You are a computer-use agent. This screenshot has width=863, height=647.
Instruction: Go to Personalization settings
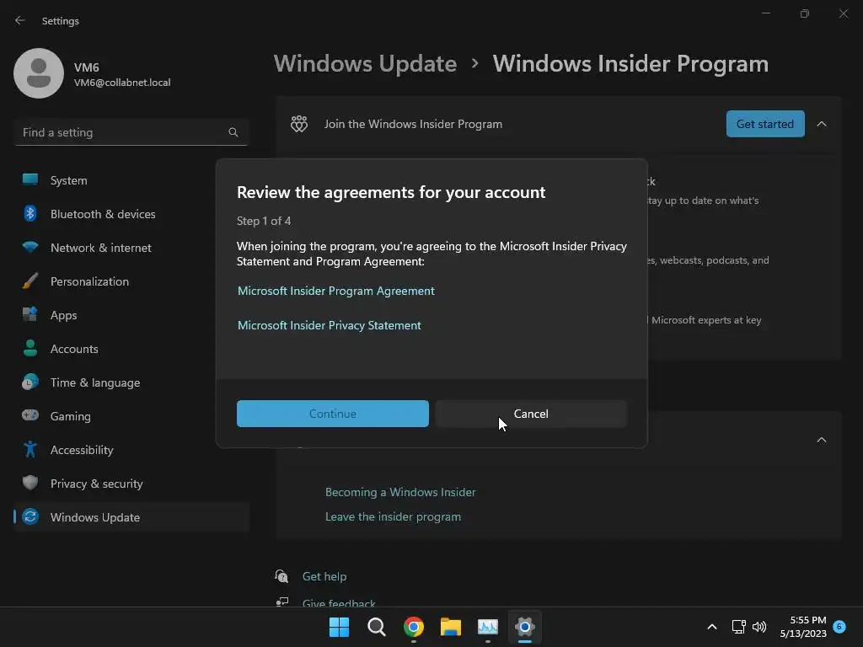tap(131, 281)
